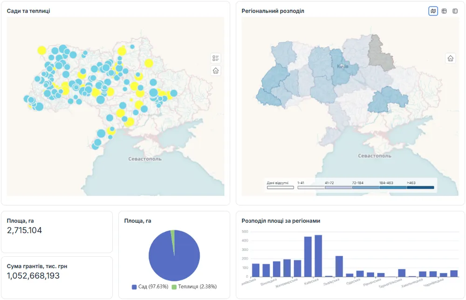Select the 72-184 legend range
466x300 pixels.
coord(365,187)
